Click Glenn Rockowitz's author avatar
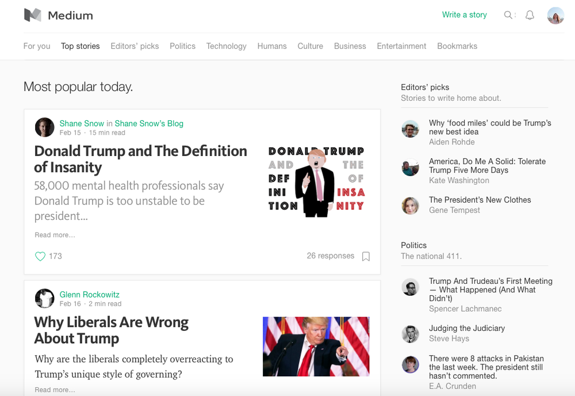The image size is (575, 396). point(44,298)
